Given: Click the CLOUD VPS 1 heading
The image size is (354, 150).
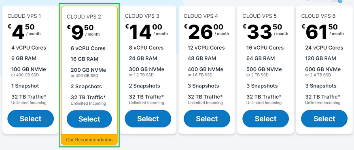Looking at the screenshot, I should 24,16.
